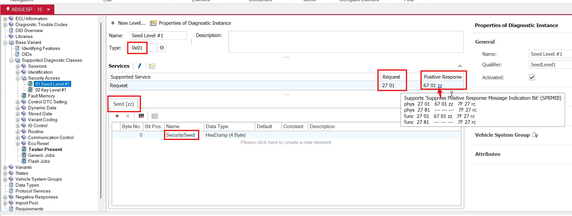Click the Flash Jobs document icon
The width and height of the screenshot is (572, 216).
point(24,161)
